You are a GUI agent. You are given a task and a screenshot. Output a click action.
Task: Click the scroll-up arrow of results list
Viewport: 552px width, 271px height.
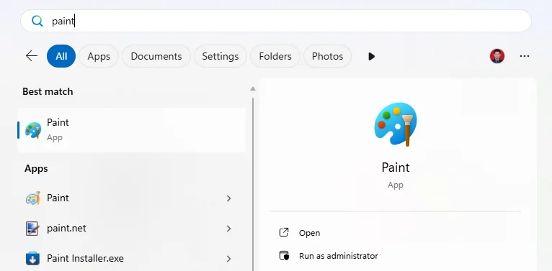coord(253,89)
